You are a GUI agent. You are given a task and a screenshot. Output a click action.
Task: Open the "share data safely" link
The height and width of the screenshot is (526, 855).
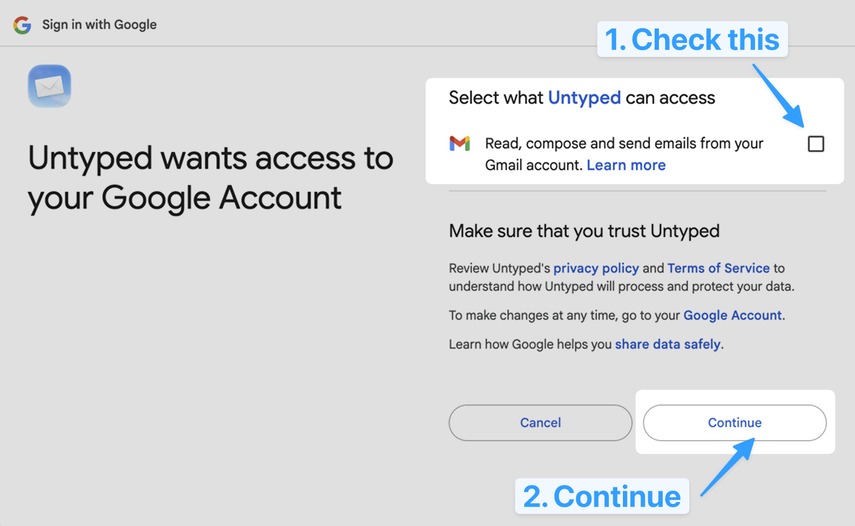[x=667, y=344]
